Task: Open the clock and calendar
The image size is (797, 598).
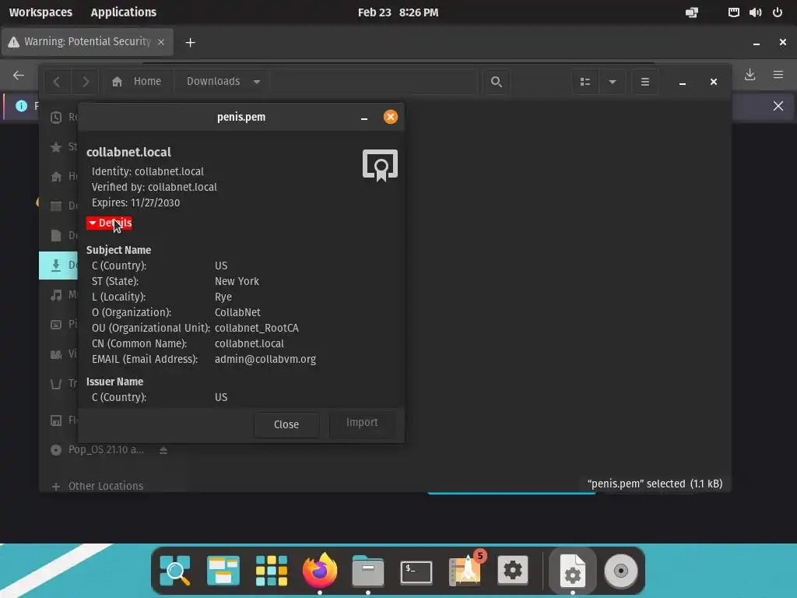Action: [398, 12]
